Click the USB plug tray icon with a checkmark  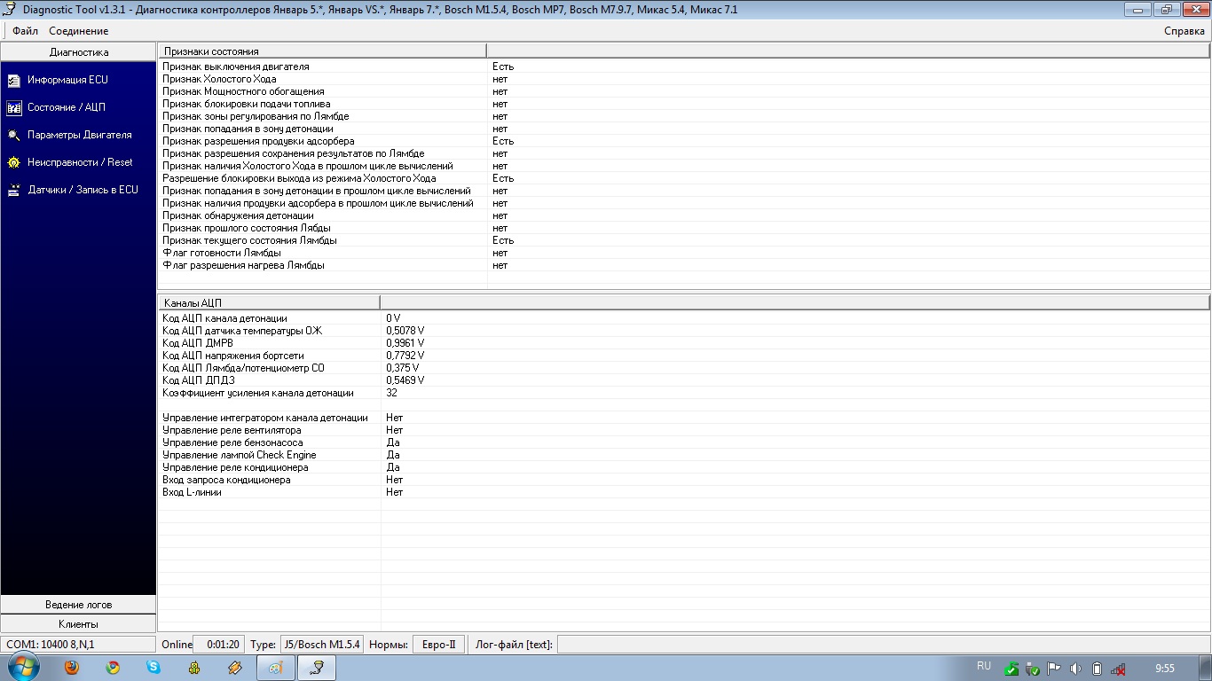point(1033,669)
